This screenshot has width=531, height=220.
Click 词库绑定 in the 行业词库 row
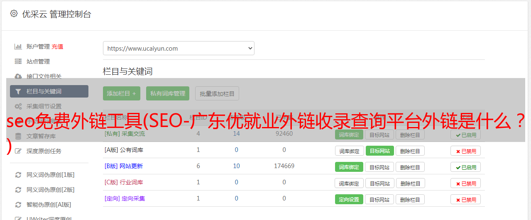pos(349,183)
